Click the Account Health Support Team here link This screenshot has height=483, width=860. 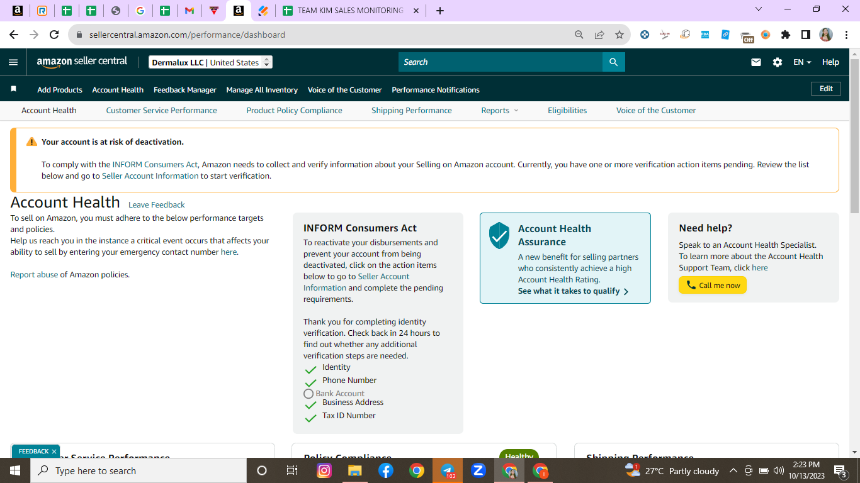tap(760, 268)
